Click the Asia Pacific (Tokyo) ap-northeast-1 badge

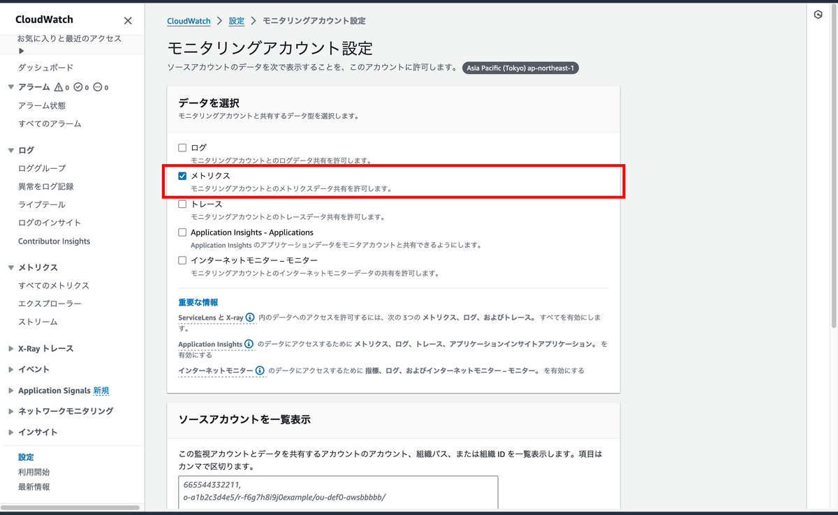pyautogui.click(x=520, y=68)
